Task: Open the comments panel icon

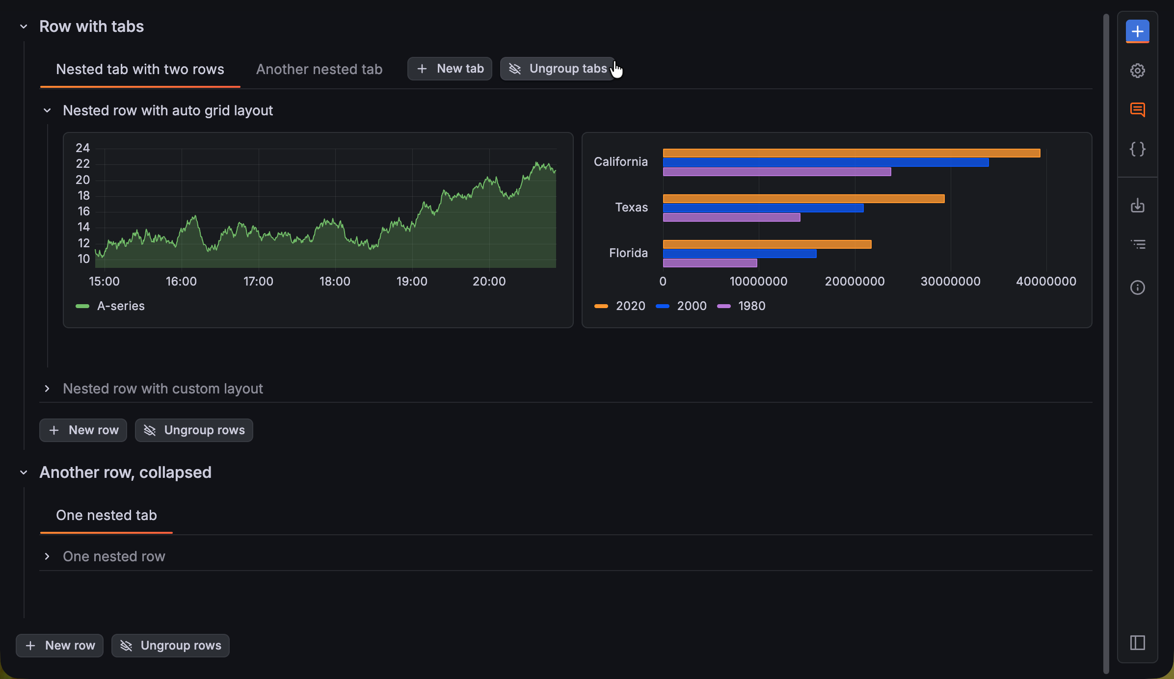Action: [x=1137, y=110]
